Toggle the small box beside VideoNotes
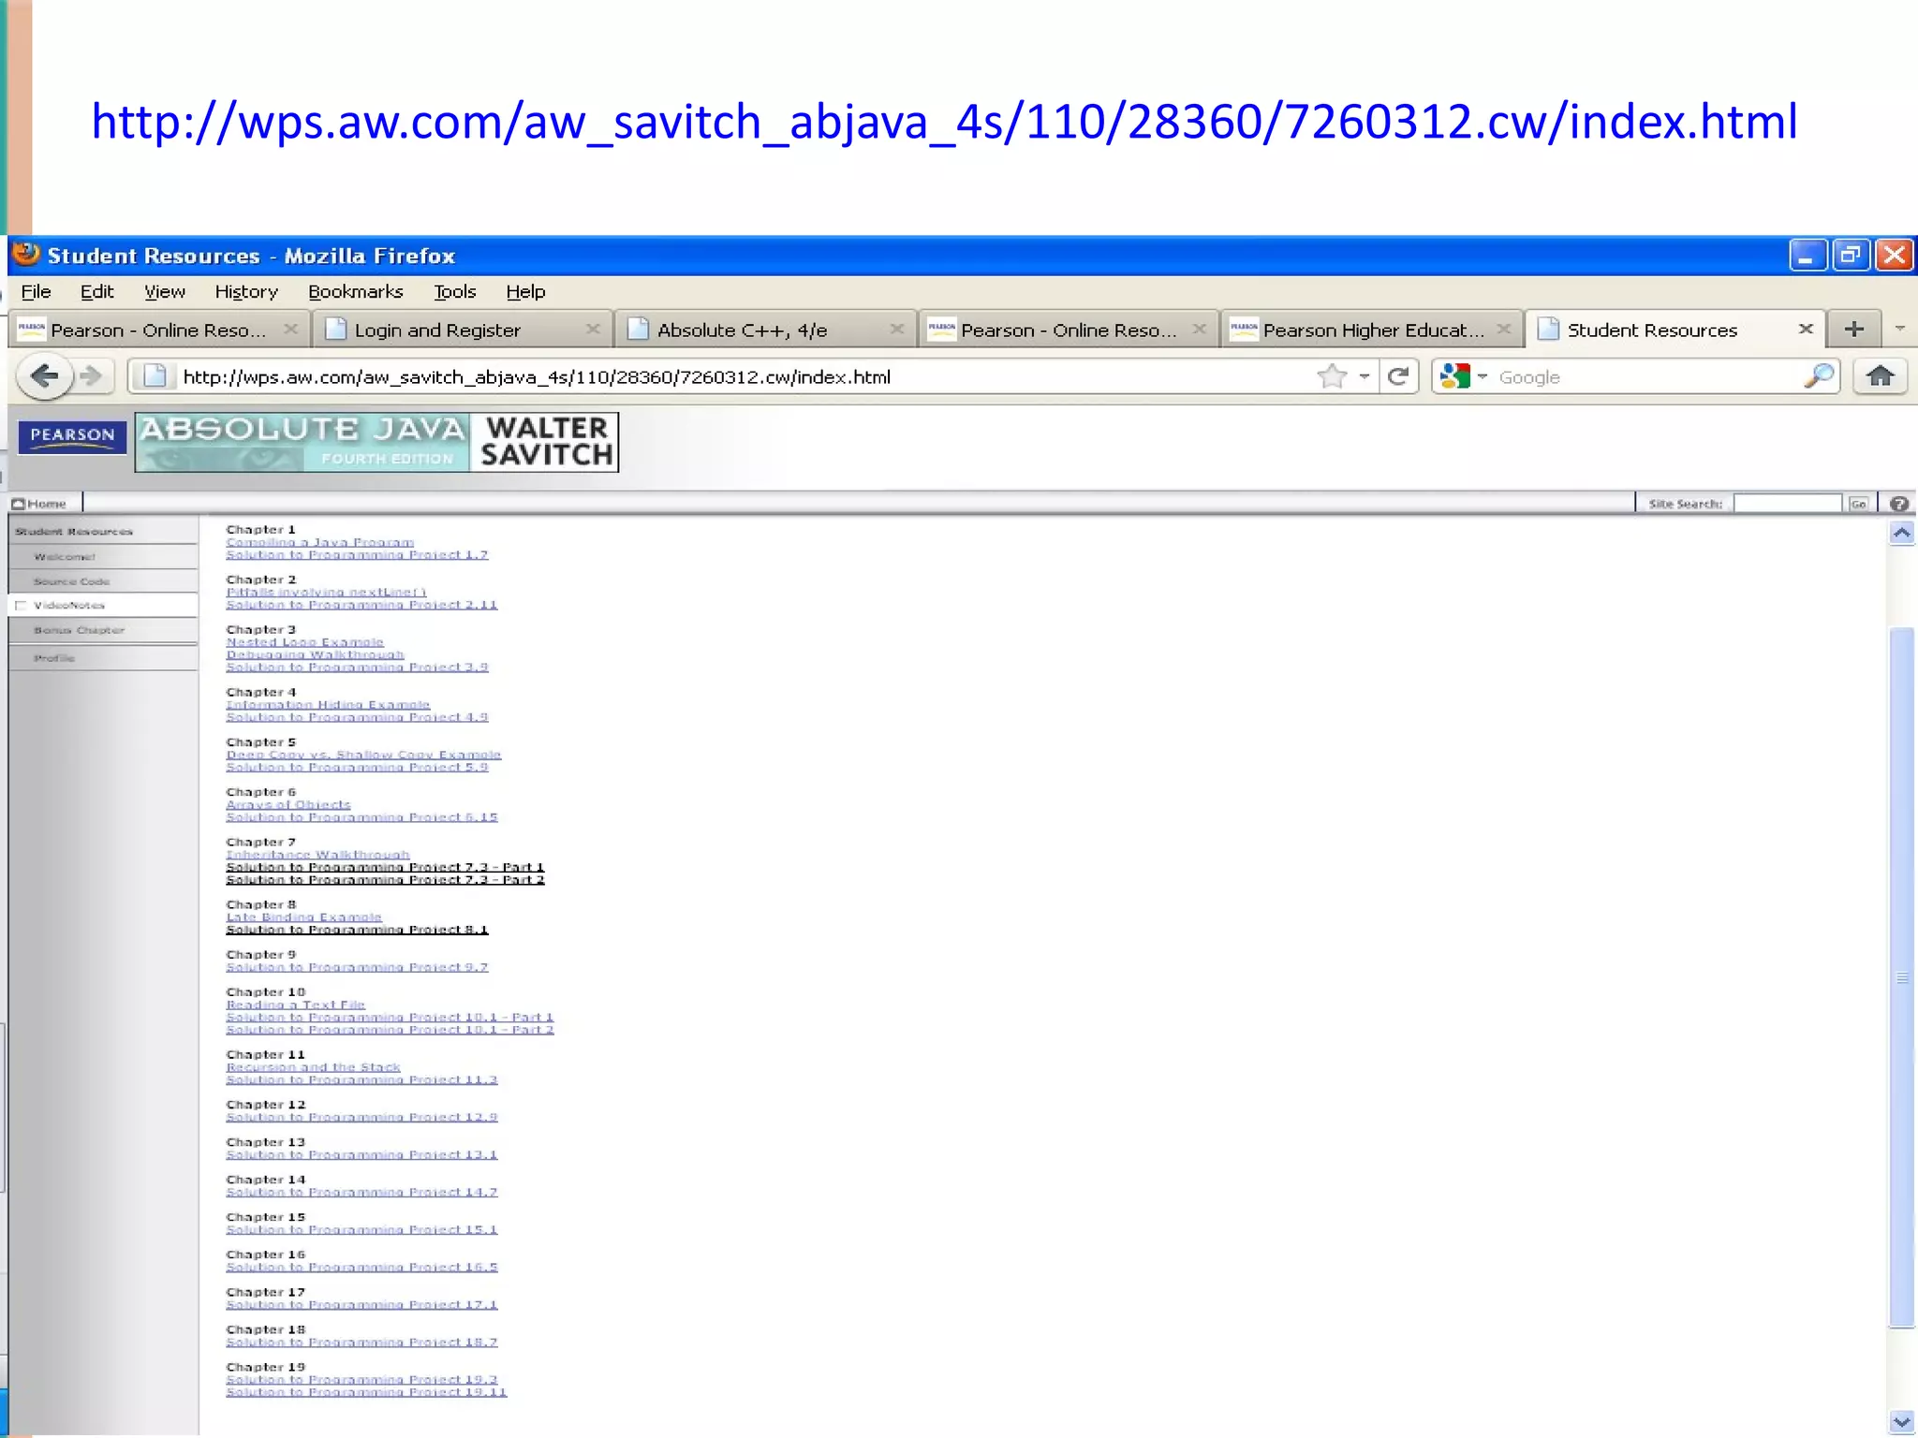The width and height of the screenshot is (1918, 1438). pos(21,606)
